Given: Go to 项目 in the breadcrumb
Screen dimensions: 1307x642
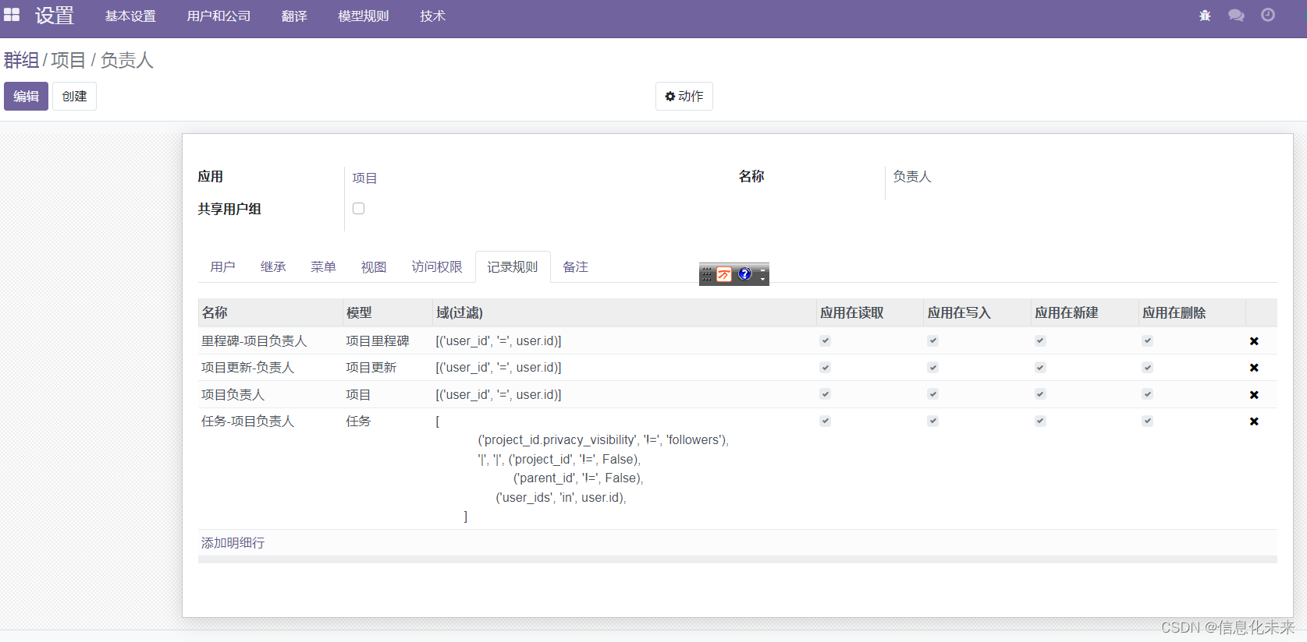Looking at the screenshot, I should click(68, 60).
